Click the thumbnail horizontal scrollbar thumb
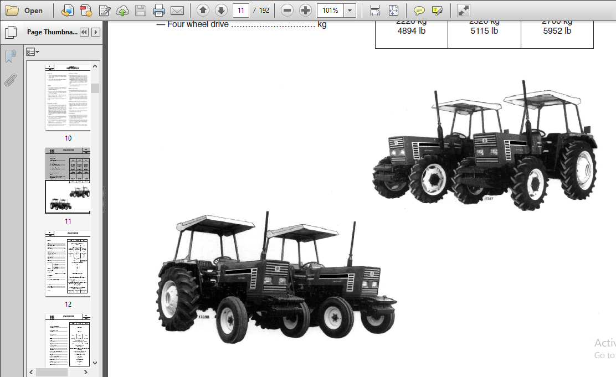Screen dimensions: 616x377 (52, 372)
